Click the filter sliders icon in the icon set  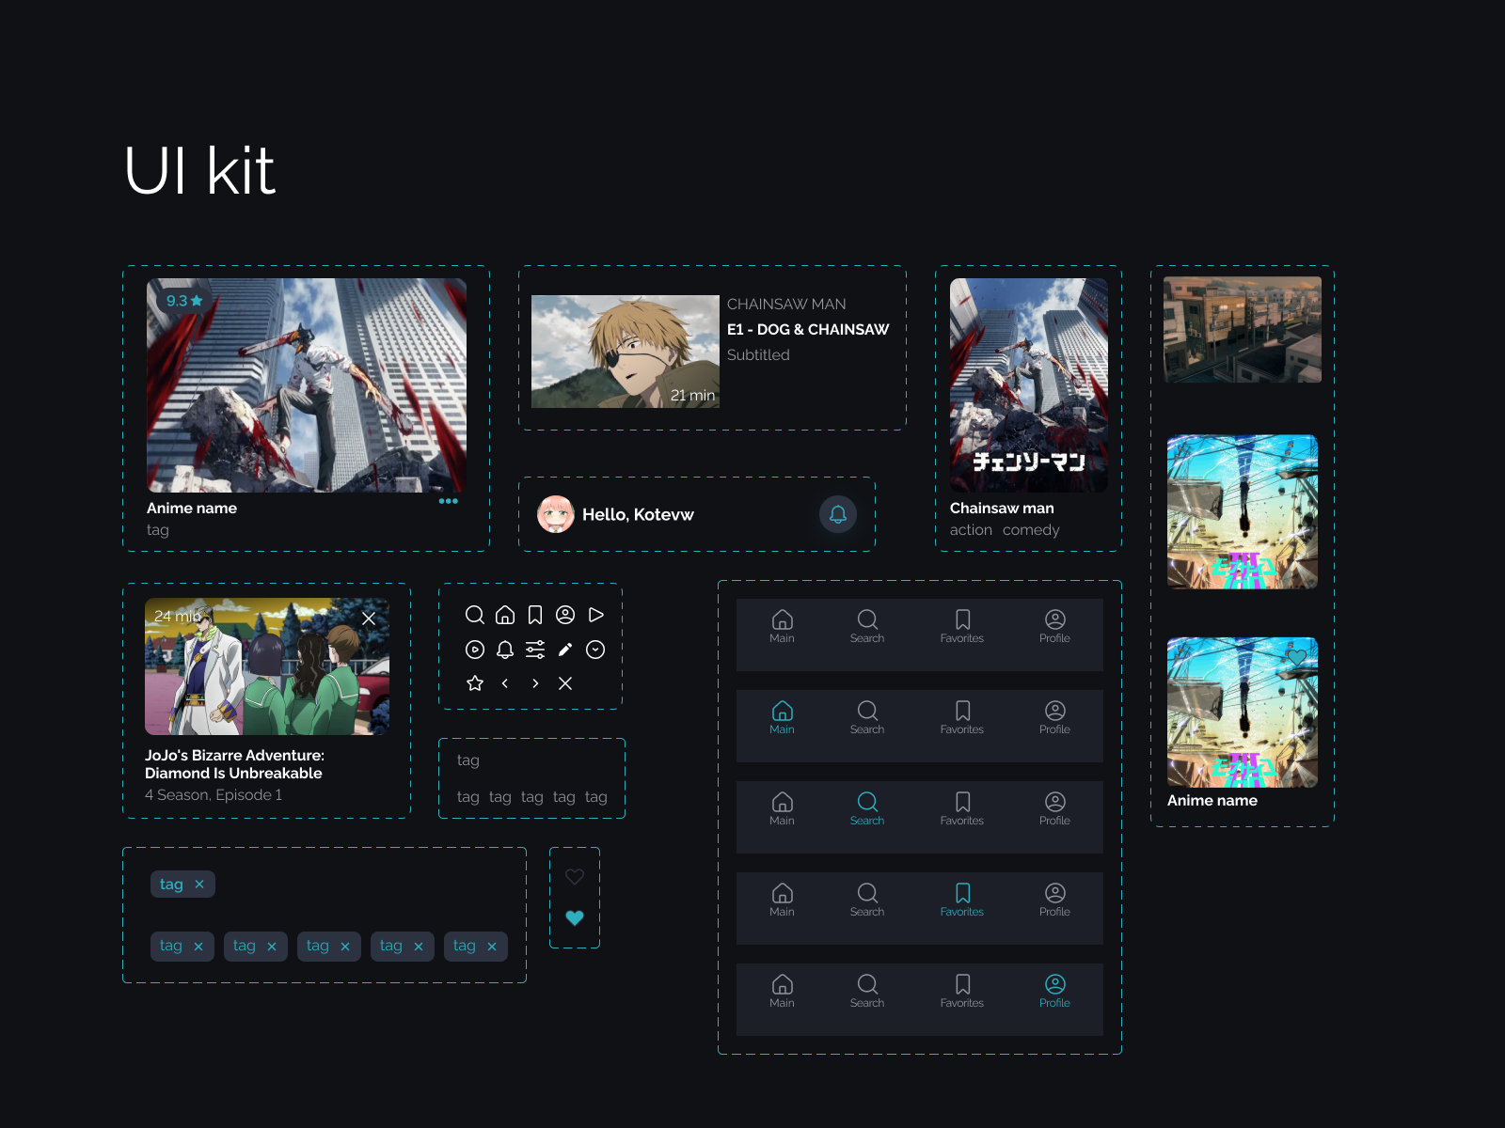(x=535, y=650)
